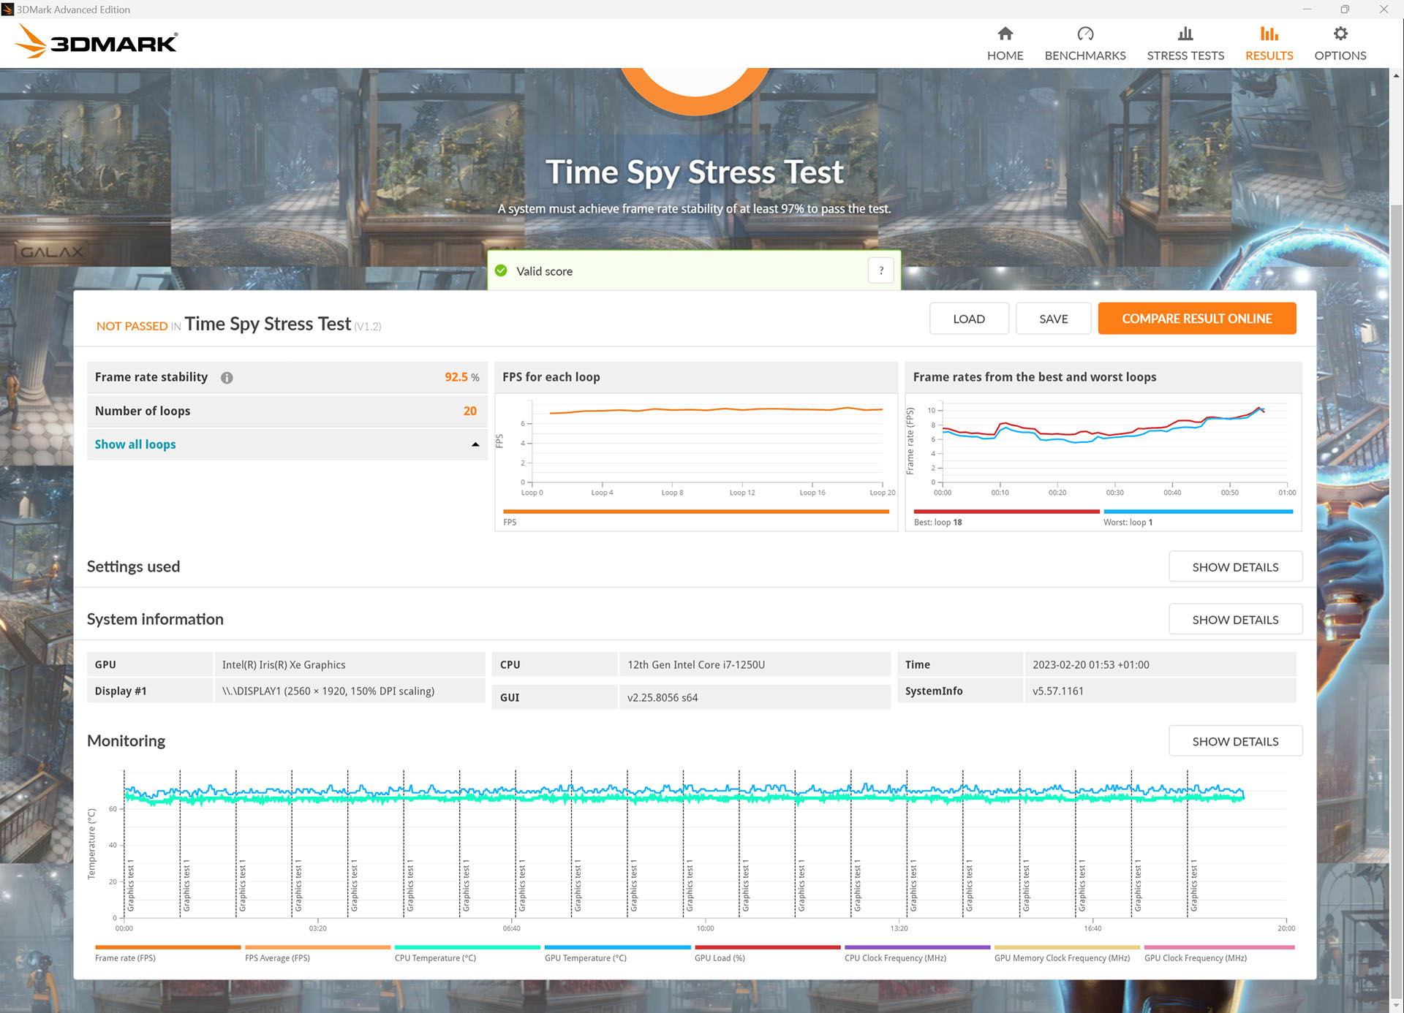
Task: Open the Options gear icon
Action: click(1340, 34)
